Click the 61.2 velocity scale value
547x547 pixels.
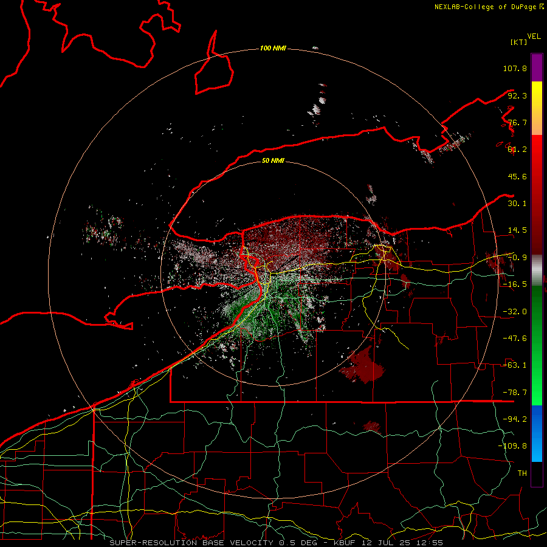517,150
